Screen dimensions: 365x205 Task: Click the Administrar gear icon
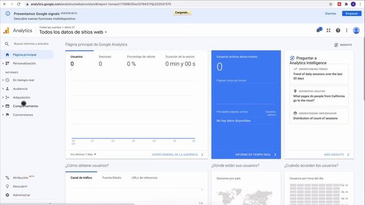pyautogui.click(x=7, y=195)
